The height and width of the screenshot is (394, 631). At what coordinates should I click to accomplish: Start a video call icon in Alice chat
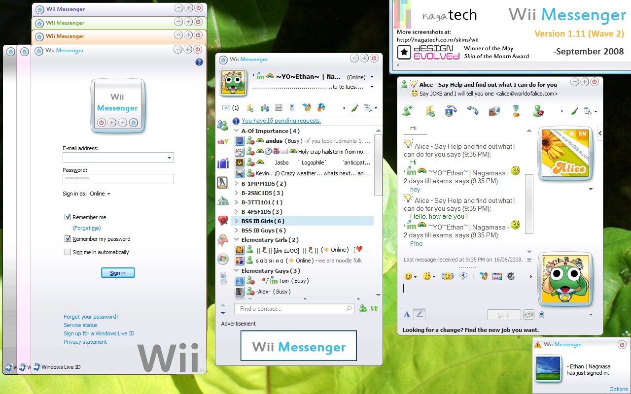451,111
